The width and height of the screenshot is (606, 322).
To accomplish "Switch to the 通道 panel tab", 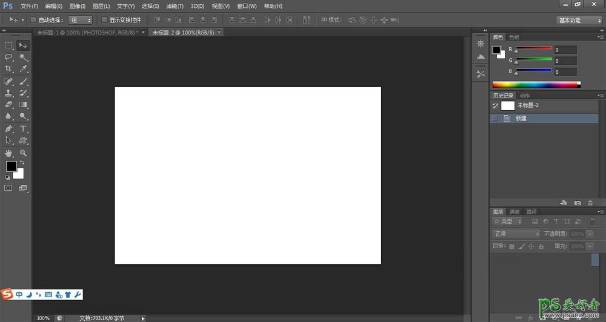I will (x=514, y=212).
